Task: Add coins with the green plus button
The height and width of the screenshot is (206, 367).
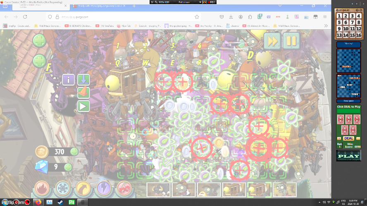Action: pos(74,152)
